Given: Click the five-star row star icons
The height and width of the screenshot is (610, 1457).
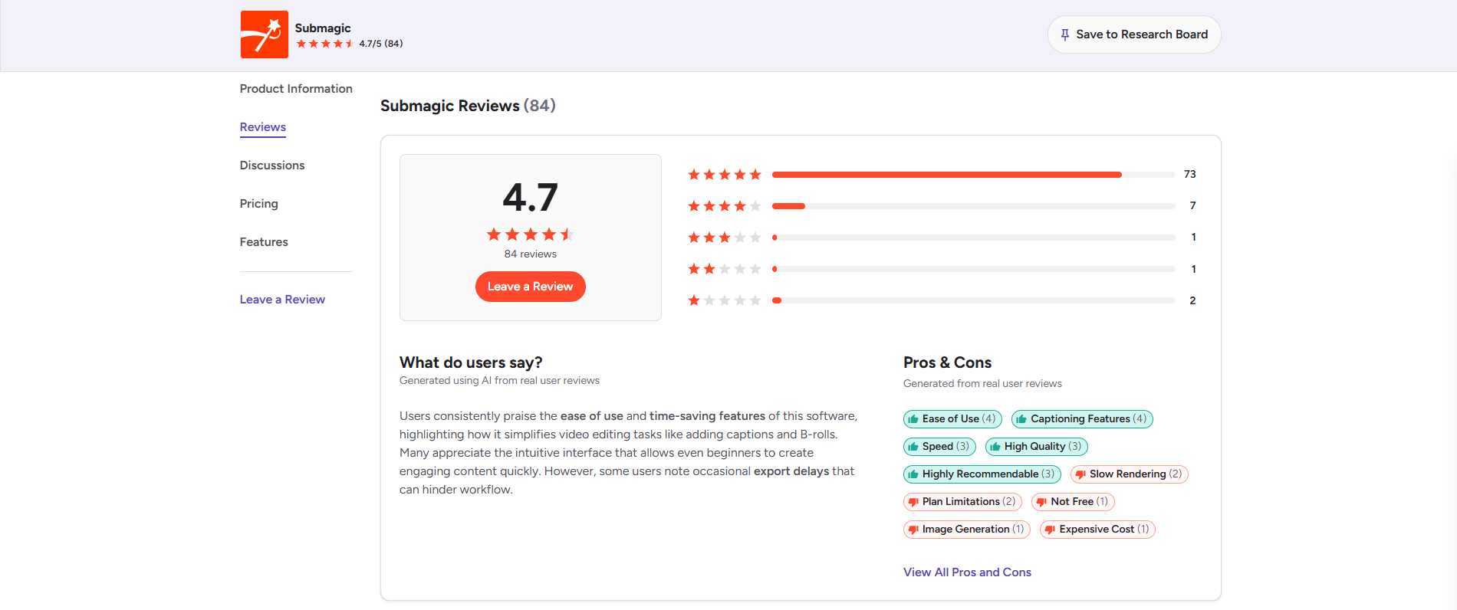Looking at the screenshot, I should (725, 175).
